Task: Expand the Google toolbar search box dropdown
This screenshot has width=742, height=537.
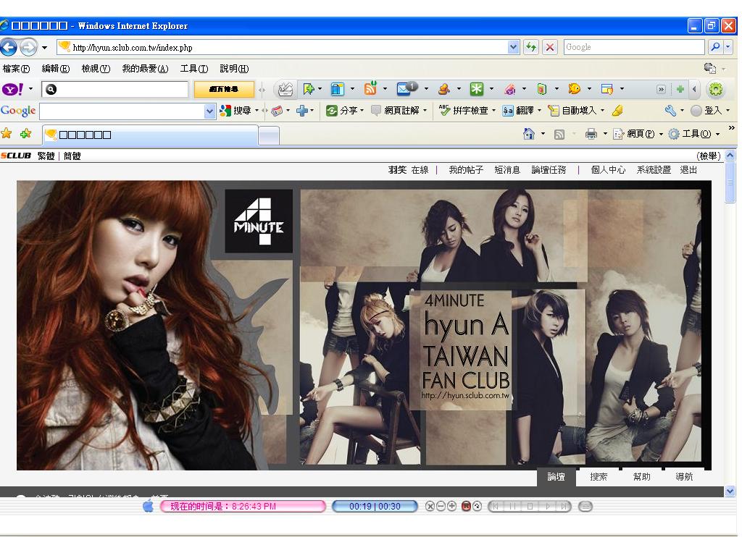Action: tap(209, 111)
